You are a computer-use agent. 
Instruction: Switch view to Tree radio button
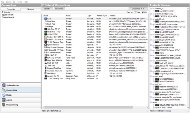point(135,12)
